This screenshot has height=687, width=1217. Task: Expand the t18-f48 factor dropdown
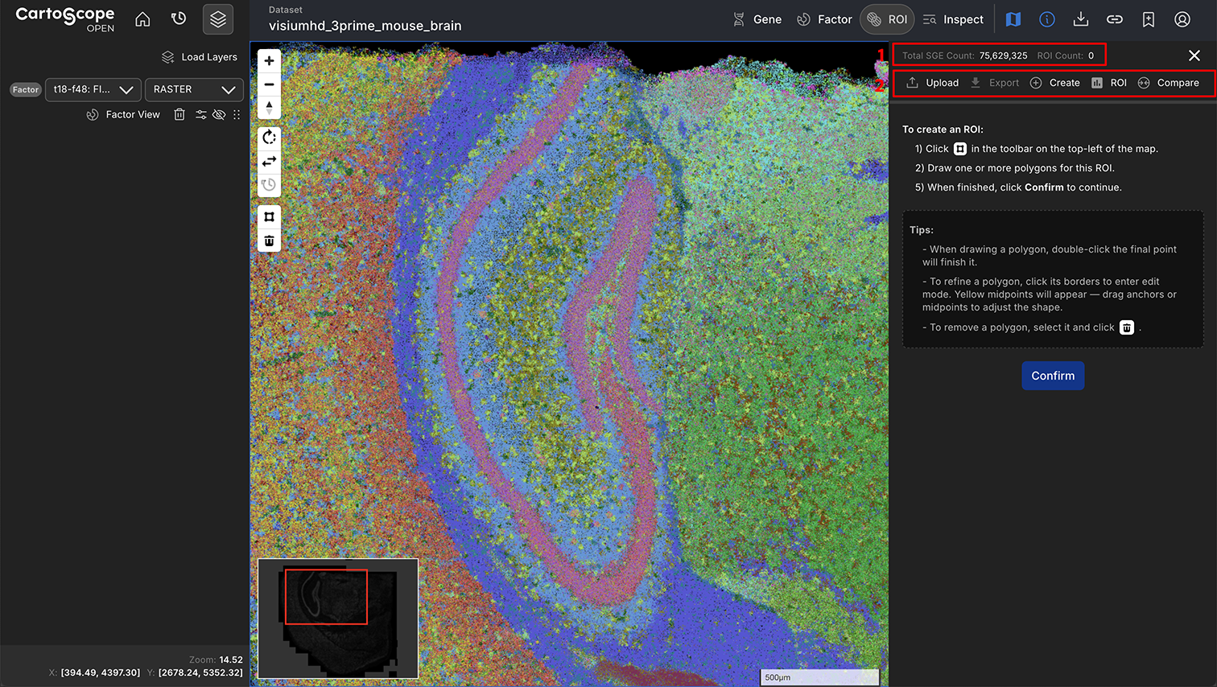[93, 89]
